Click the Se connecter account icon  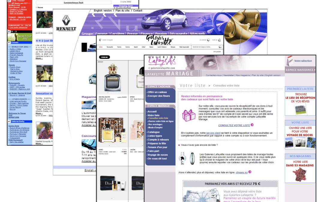click(208, 40)
